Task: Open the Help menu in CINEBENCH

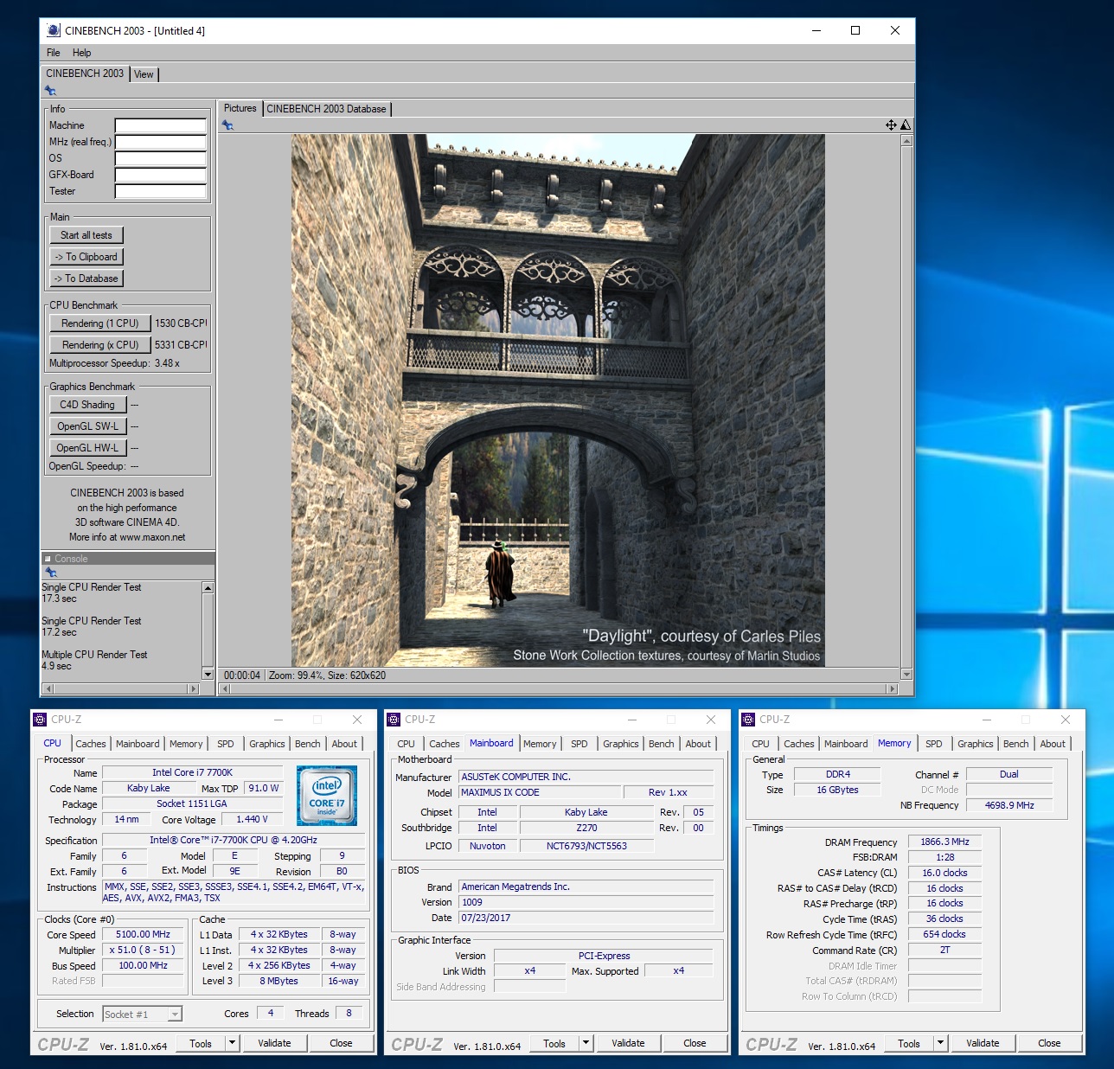Action: click(x=81, y=53)
